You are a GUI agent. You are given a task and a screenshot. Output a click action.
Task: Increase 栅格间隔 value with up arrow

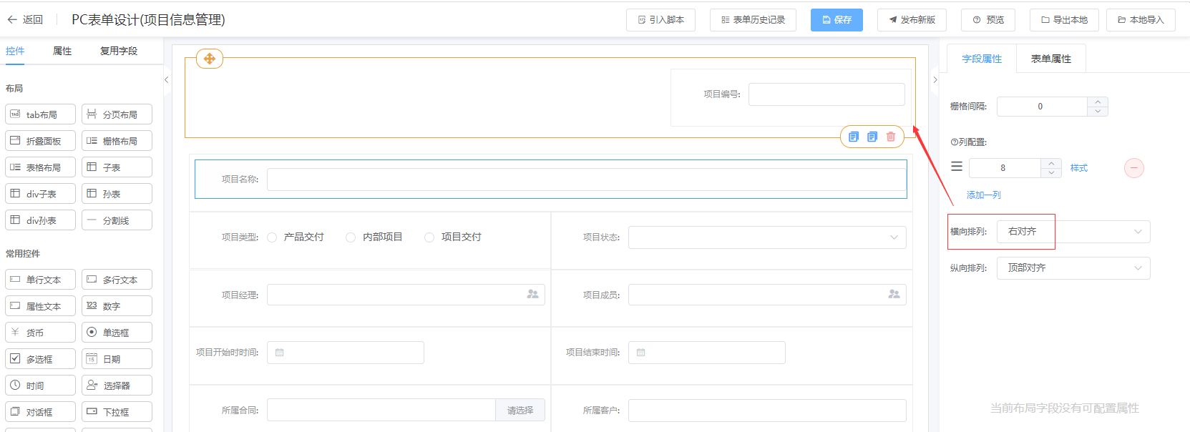(x=1098, y=102)
